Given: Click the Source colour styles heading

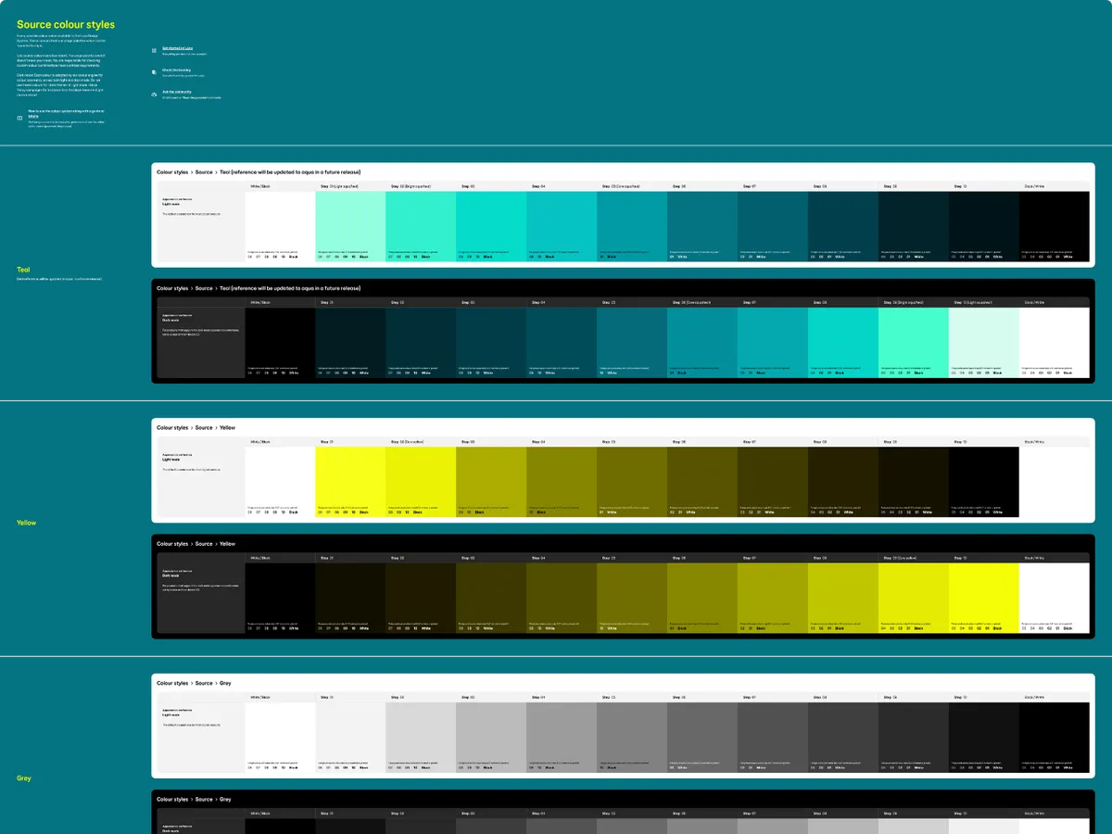Looking at the screenshot, I should [66, 25].
